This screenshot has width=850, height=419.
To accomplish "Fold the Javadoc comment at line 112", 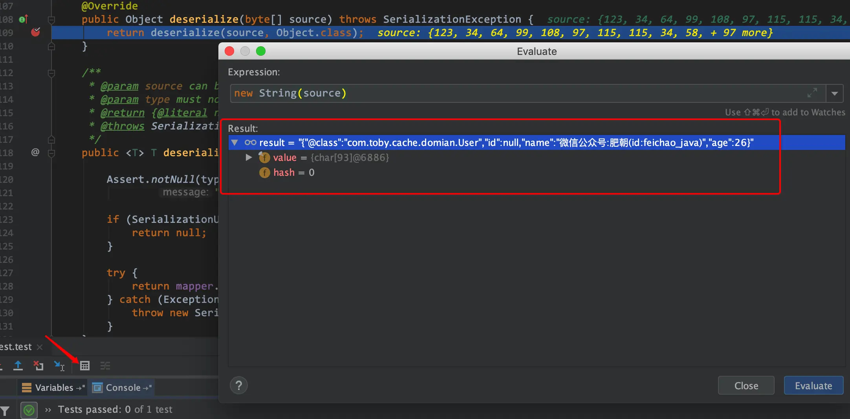I will click(51, 73).
